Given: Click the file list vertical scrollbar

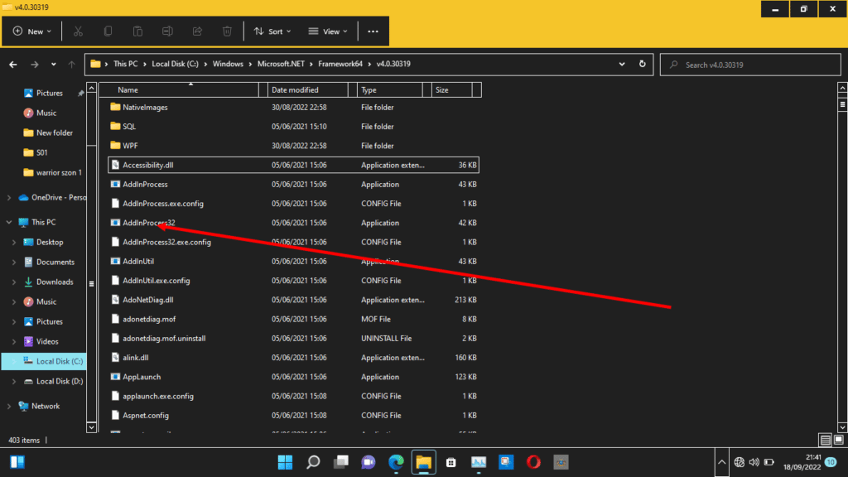Looking at the screenshot, I should pos(842,257).
